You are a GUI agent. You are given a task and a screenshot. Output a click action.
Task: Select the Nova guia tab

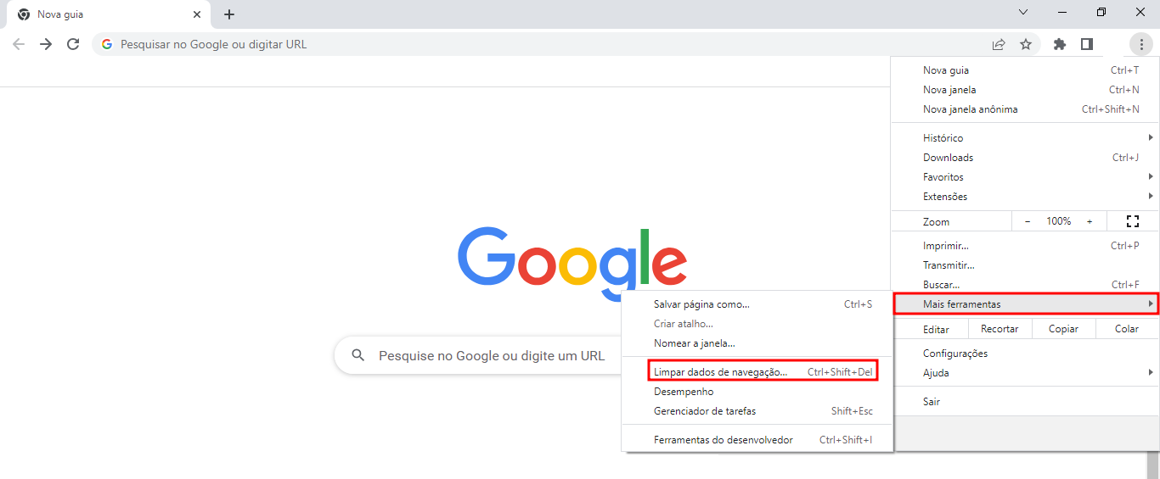click(x=109, y=14)
